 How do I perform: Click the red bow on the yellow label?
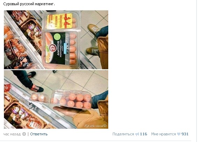[x=67, y=20]
